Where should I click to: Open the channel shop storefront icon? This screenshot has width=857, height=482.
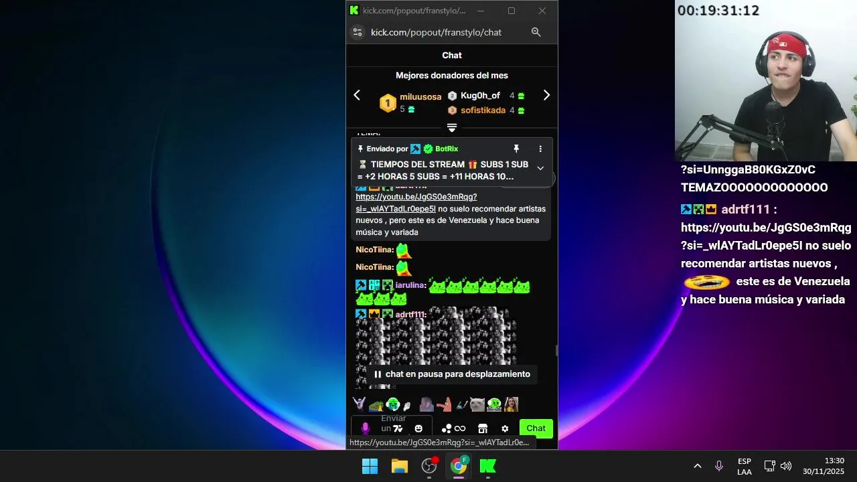pos(483,428)
